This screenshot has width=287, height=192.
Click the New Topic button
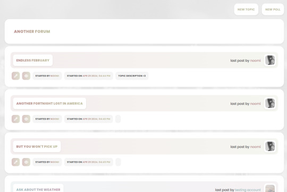tap(246, 10)
